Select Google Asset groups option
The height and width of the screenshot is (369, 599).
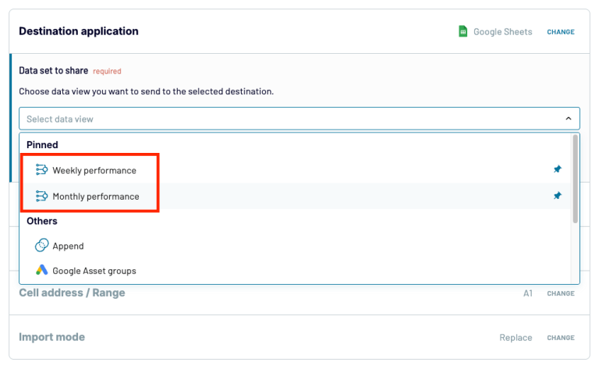click(94, 271)
